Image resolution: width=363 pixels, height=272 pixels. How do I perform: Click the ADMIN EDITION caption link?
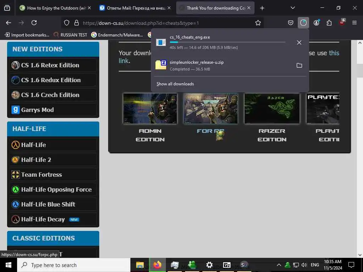[x=150, y=135]
